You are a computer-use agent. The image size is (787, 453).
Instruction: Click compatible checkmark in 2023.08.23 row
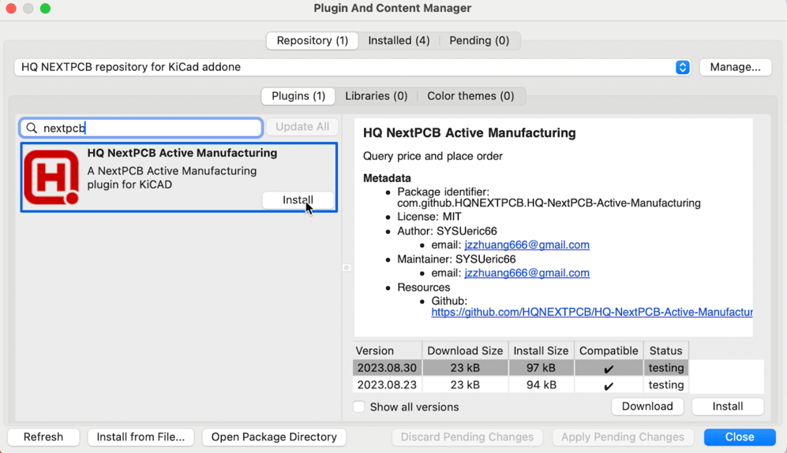tap(609, 386)
